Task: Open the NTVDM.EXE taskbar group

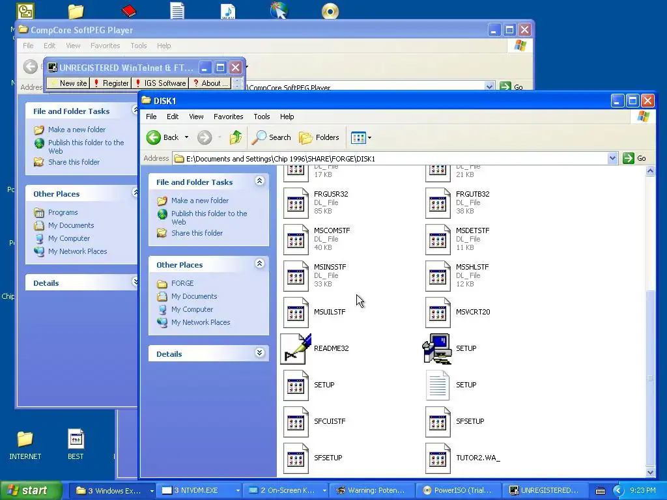Action: pos(199,491)
